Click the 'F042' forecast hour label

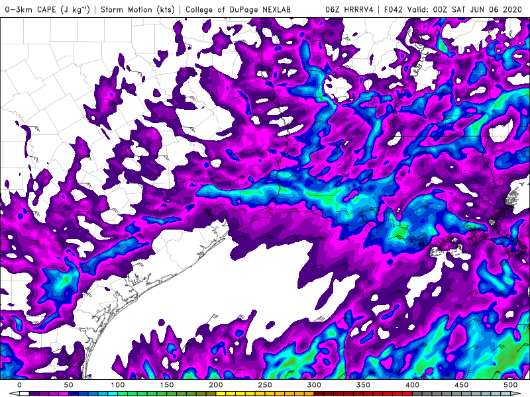(x=394, y=9)
